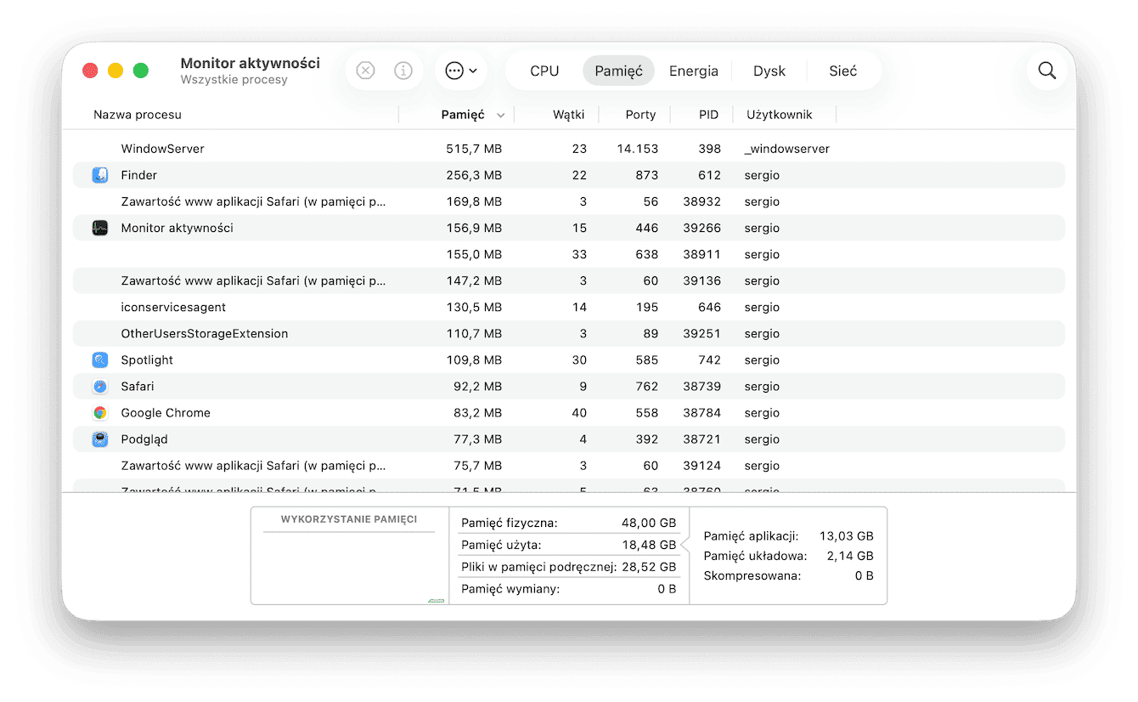The height and width of the screenshot is (702, 1138).
Task: Click the Pamięć aplikacji value 13,03 GB
Action: pos(846,536)
